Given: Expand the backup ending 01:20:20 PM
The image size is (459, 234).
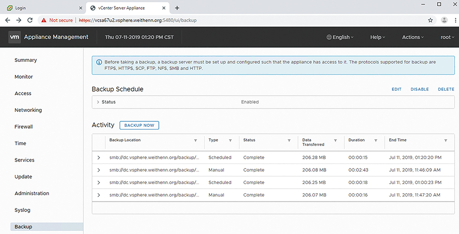Looking at the screenshot, I should click(x=99, y=158).
